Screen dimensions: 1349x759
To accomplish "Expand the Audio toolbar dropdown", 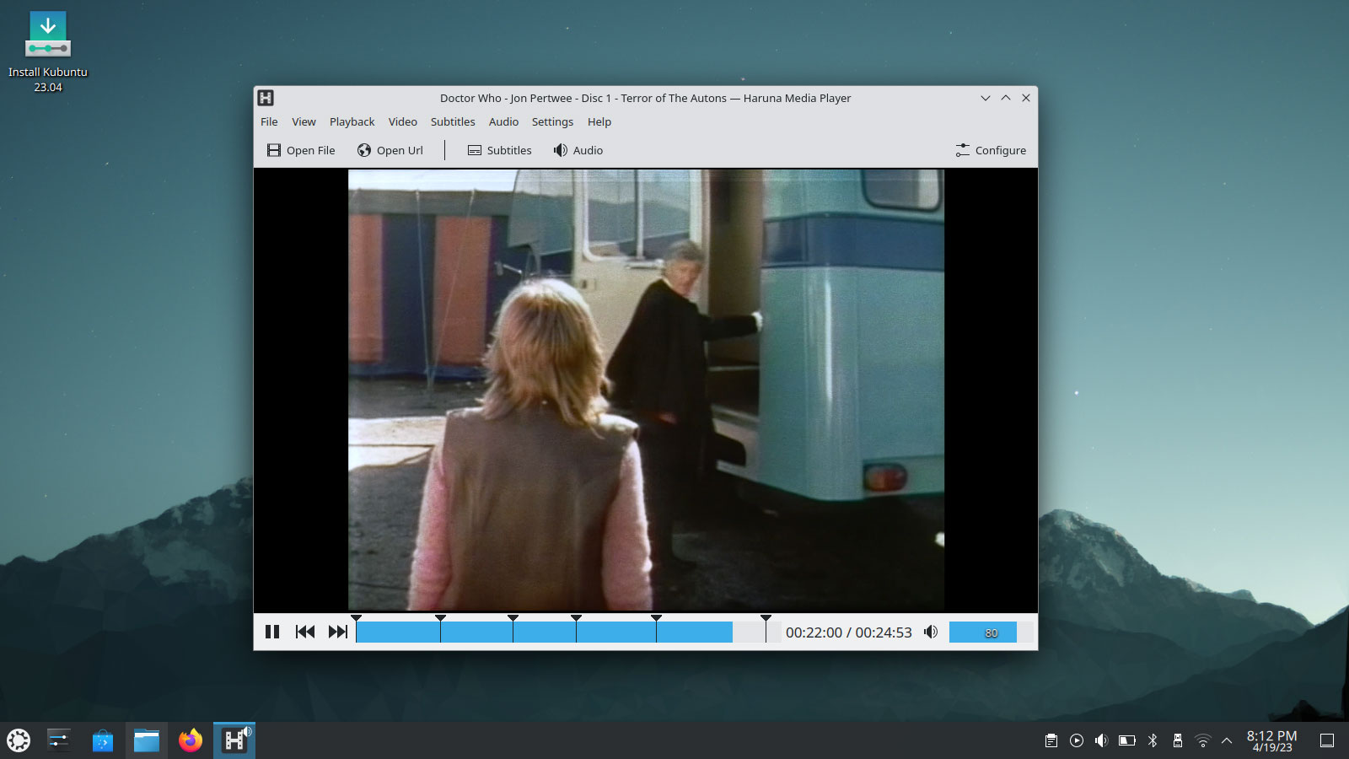I will point(578,150).
